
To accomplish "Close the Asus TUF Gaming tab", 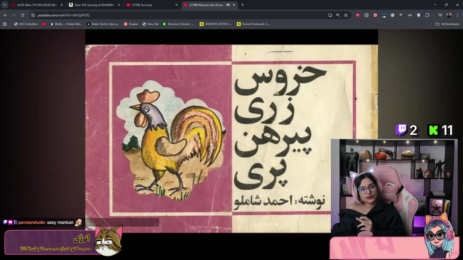I will click(119, 5).
